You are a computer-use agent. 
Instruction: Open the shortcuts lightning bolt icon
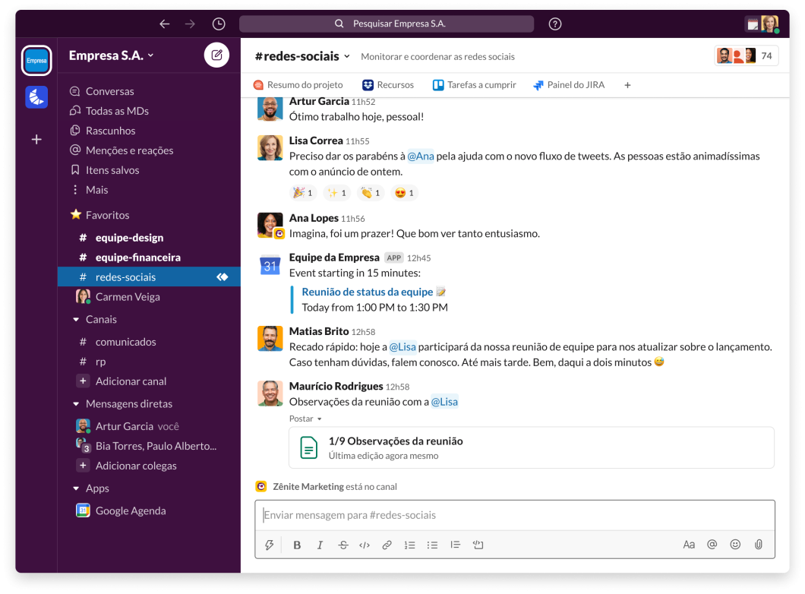coord(269,545)
